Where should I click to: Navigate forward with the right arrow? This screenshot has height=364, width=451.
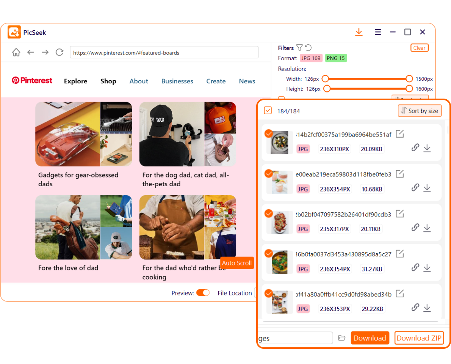click(45, 52)
